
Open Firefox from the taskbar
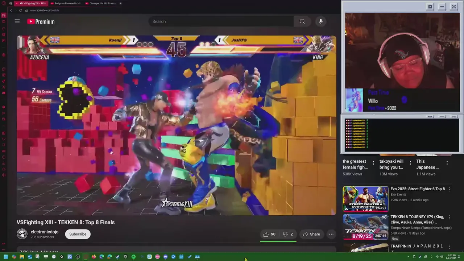(x=94, y=257)
